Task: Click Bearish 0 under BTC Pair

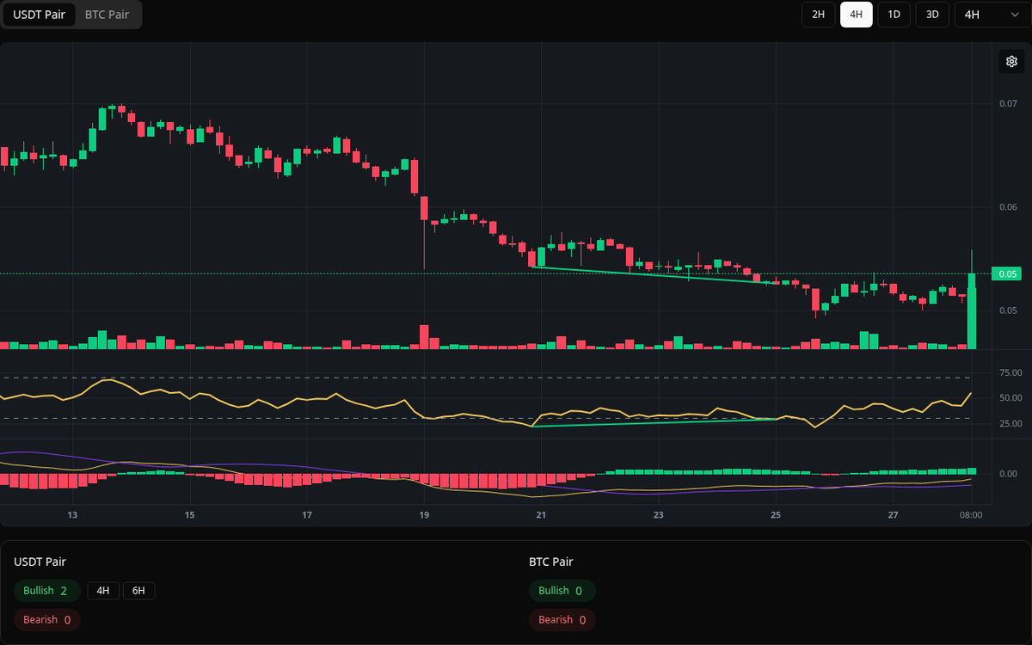Action: click(x=562, y=619)
